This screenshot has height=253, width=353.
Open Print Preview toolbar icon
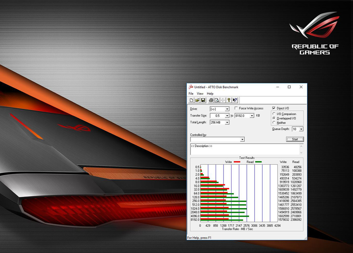coord(217,100)
